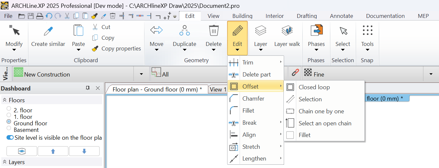Select Chamfer in the Edit menu
Viewport: 439px width, 168px height.
(253, 99)
